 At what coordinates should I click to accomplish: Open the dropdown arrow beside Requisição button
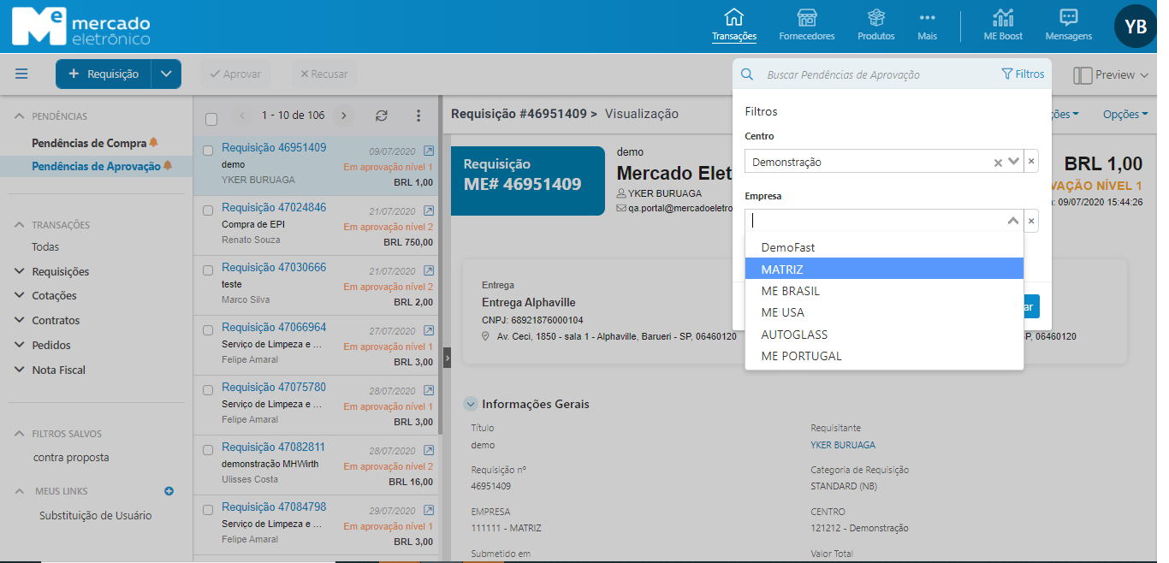tap(166, 74)
